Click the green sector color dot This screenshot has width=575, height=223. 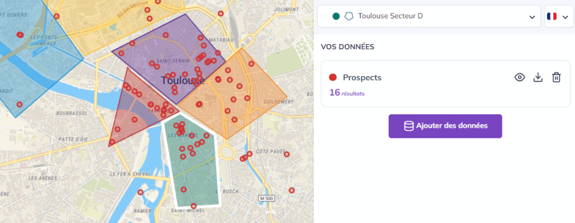336,16
